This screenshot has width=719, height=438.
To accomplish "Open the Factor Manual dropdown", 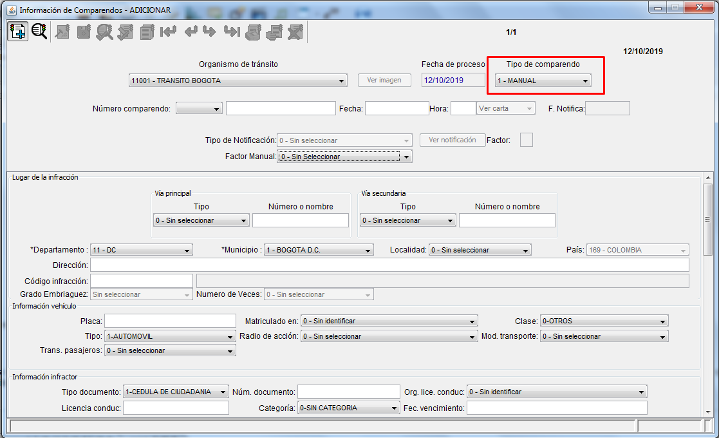I will pyautogui.click(x=344, y=157).
